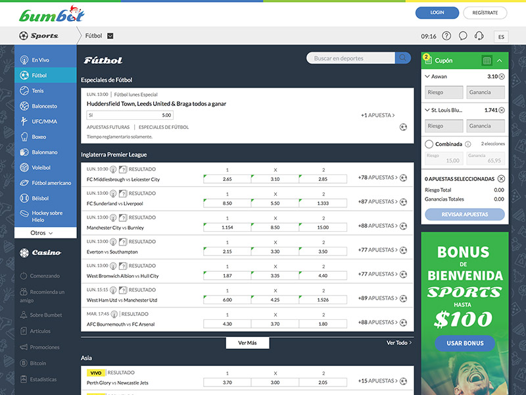The width and height of the screenshot is (526, 395).
Task: Open the help question mark icon
Action: (446, 36)
